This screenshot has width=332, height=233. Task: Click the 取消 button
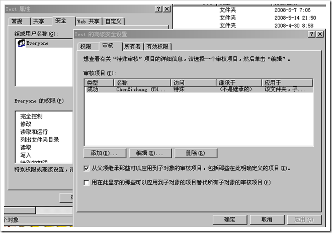[x=267, y=219]
